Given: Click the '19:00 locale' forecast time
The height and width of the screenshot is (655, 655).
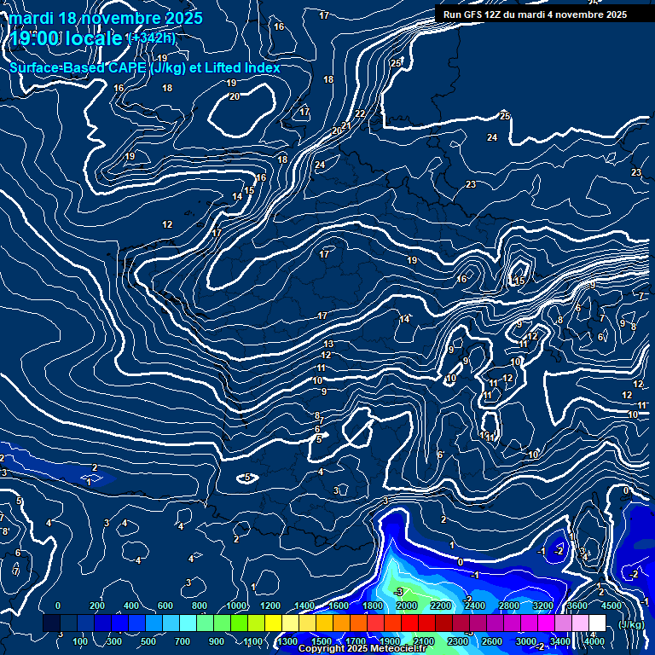Looking at the screenshot, I should pyautogui.click(x=66, y=38).
